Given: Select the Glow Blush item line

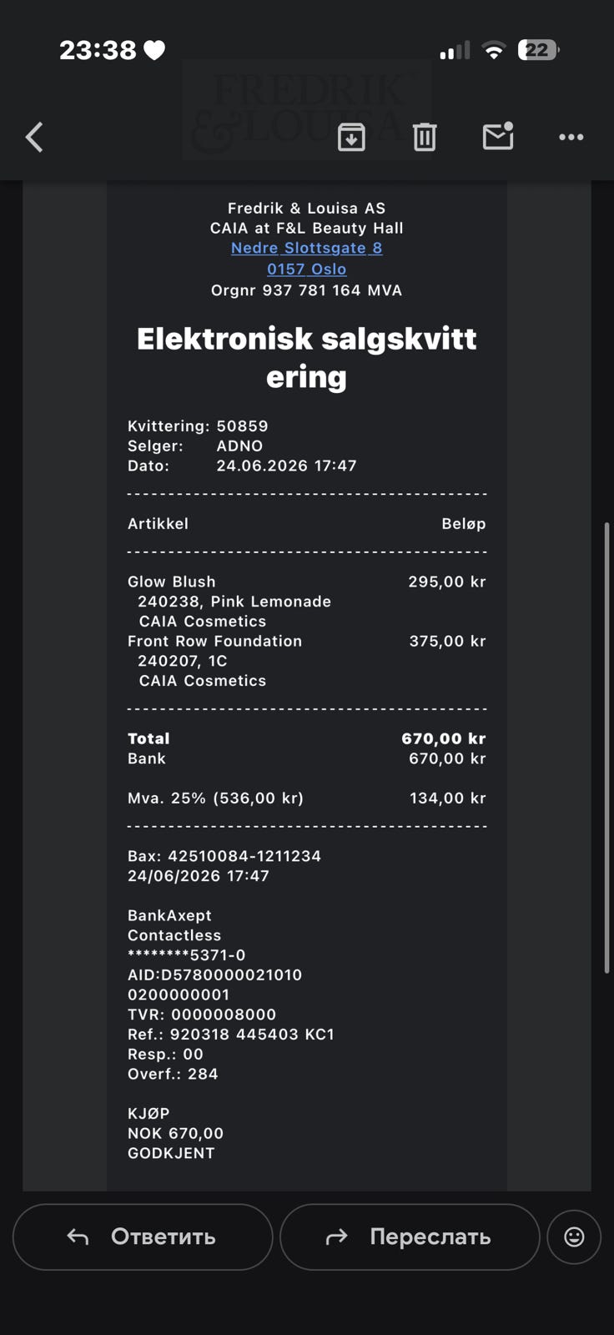Looking at the screenshot, I should [306, 582].
